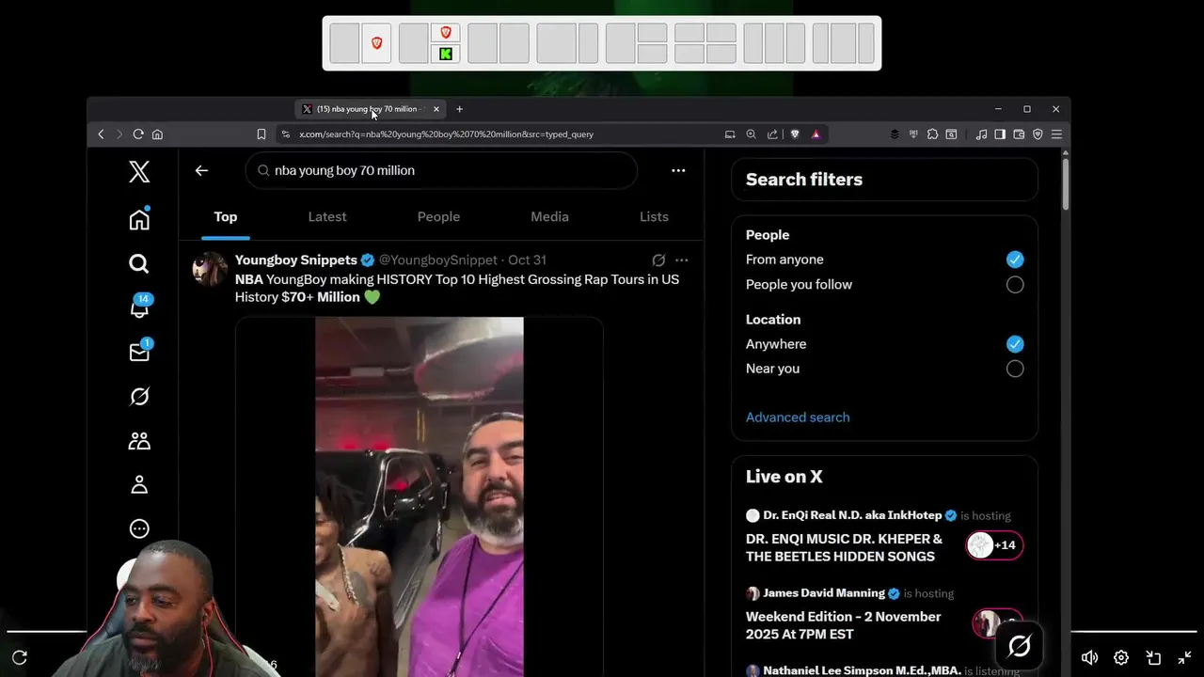1204x677 pixels.
Task: Click refresh icon at bottom left
Action: (20, 657)
